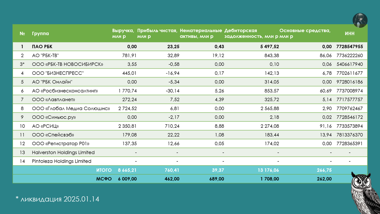Click the net profit value -30,14

click(173, 91)
